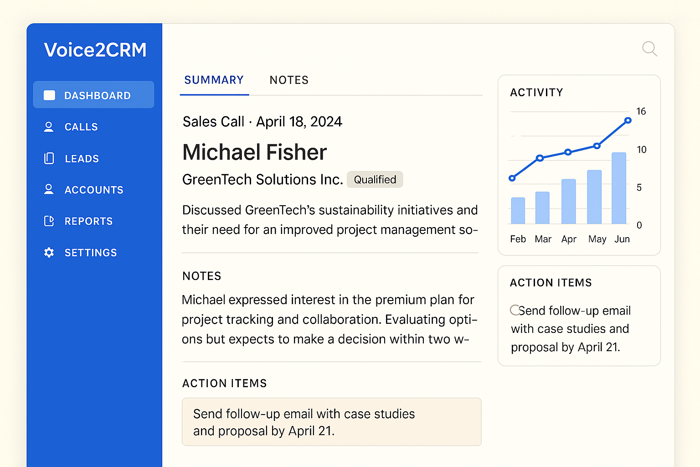Click the Voice2CRM logo
The image size is (700, 467).
pyautogui.click(x=95, y=50)
